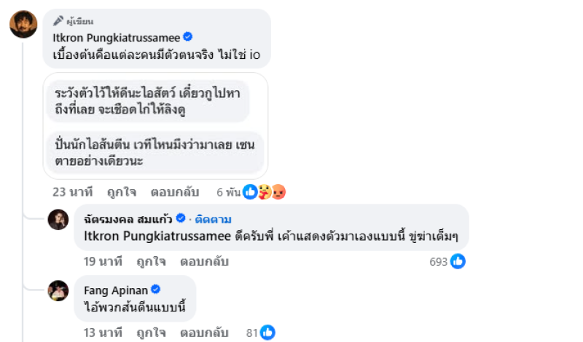Click Itkron Pungkiatrussamee's profile picture
The width and height of the screenshot is (583, 342).
(23, 25)
